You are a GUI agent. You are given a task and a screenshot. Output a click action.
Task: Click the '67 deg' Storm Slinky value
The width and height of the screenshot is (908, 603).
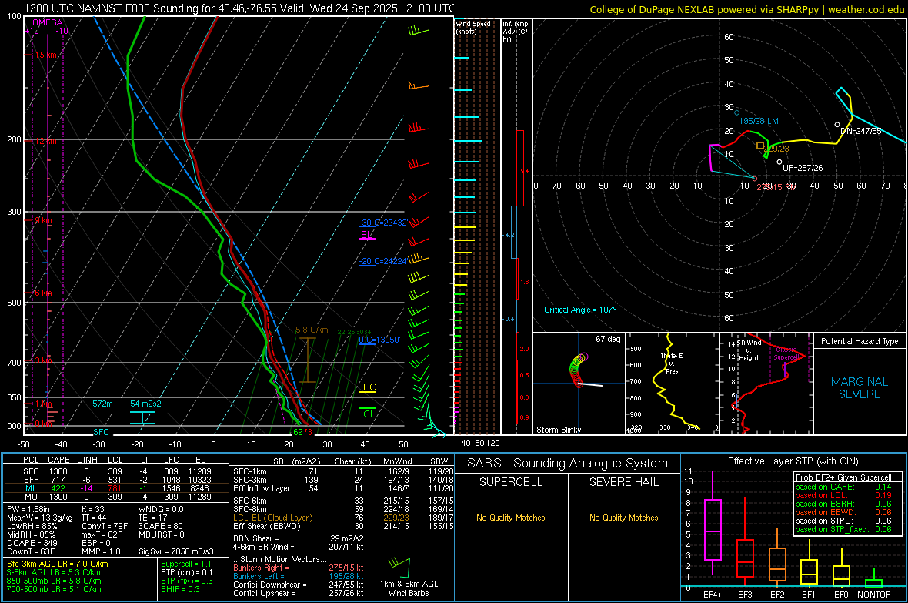(x=608, y=339)
